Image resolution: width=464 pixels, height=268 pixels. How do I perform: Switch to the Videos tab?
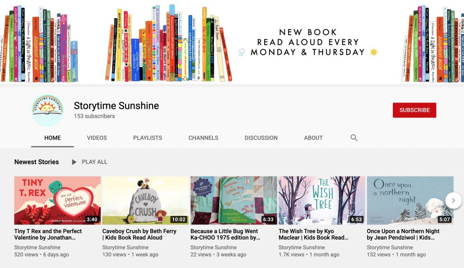(97, 138)
